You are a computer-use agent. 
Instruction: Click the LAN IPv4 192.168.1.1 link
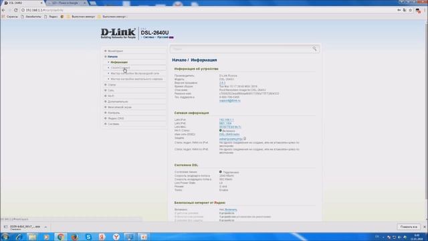[226, 120]
